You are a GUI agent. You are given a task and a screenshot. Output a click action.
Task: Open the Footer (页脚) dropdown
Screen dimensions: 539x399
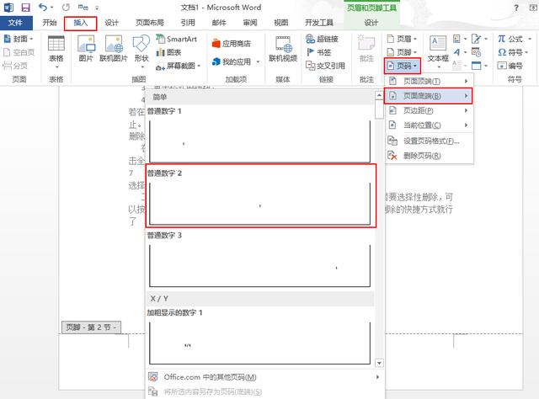click(402, 52)
